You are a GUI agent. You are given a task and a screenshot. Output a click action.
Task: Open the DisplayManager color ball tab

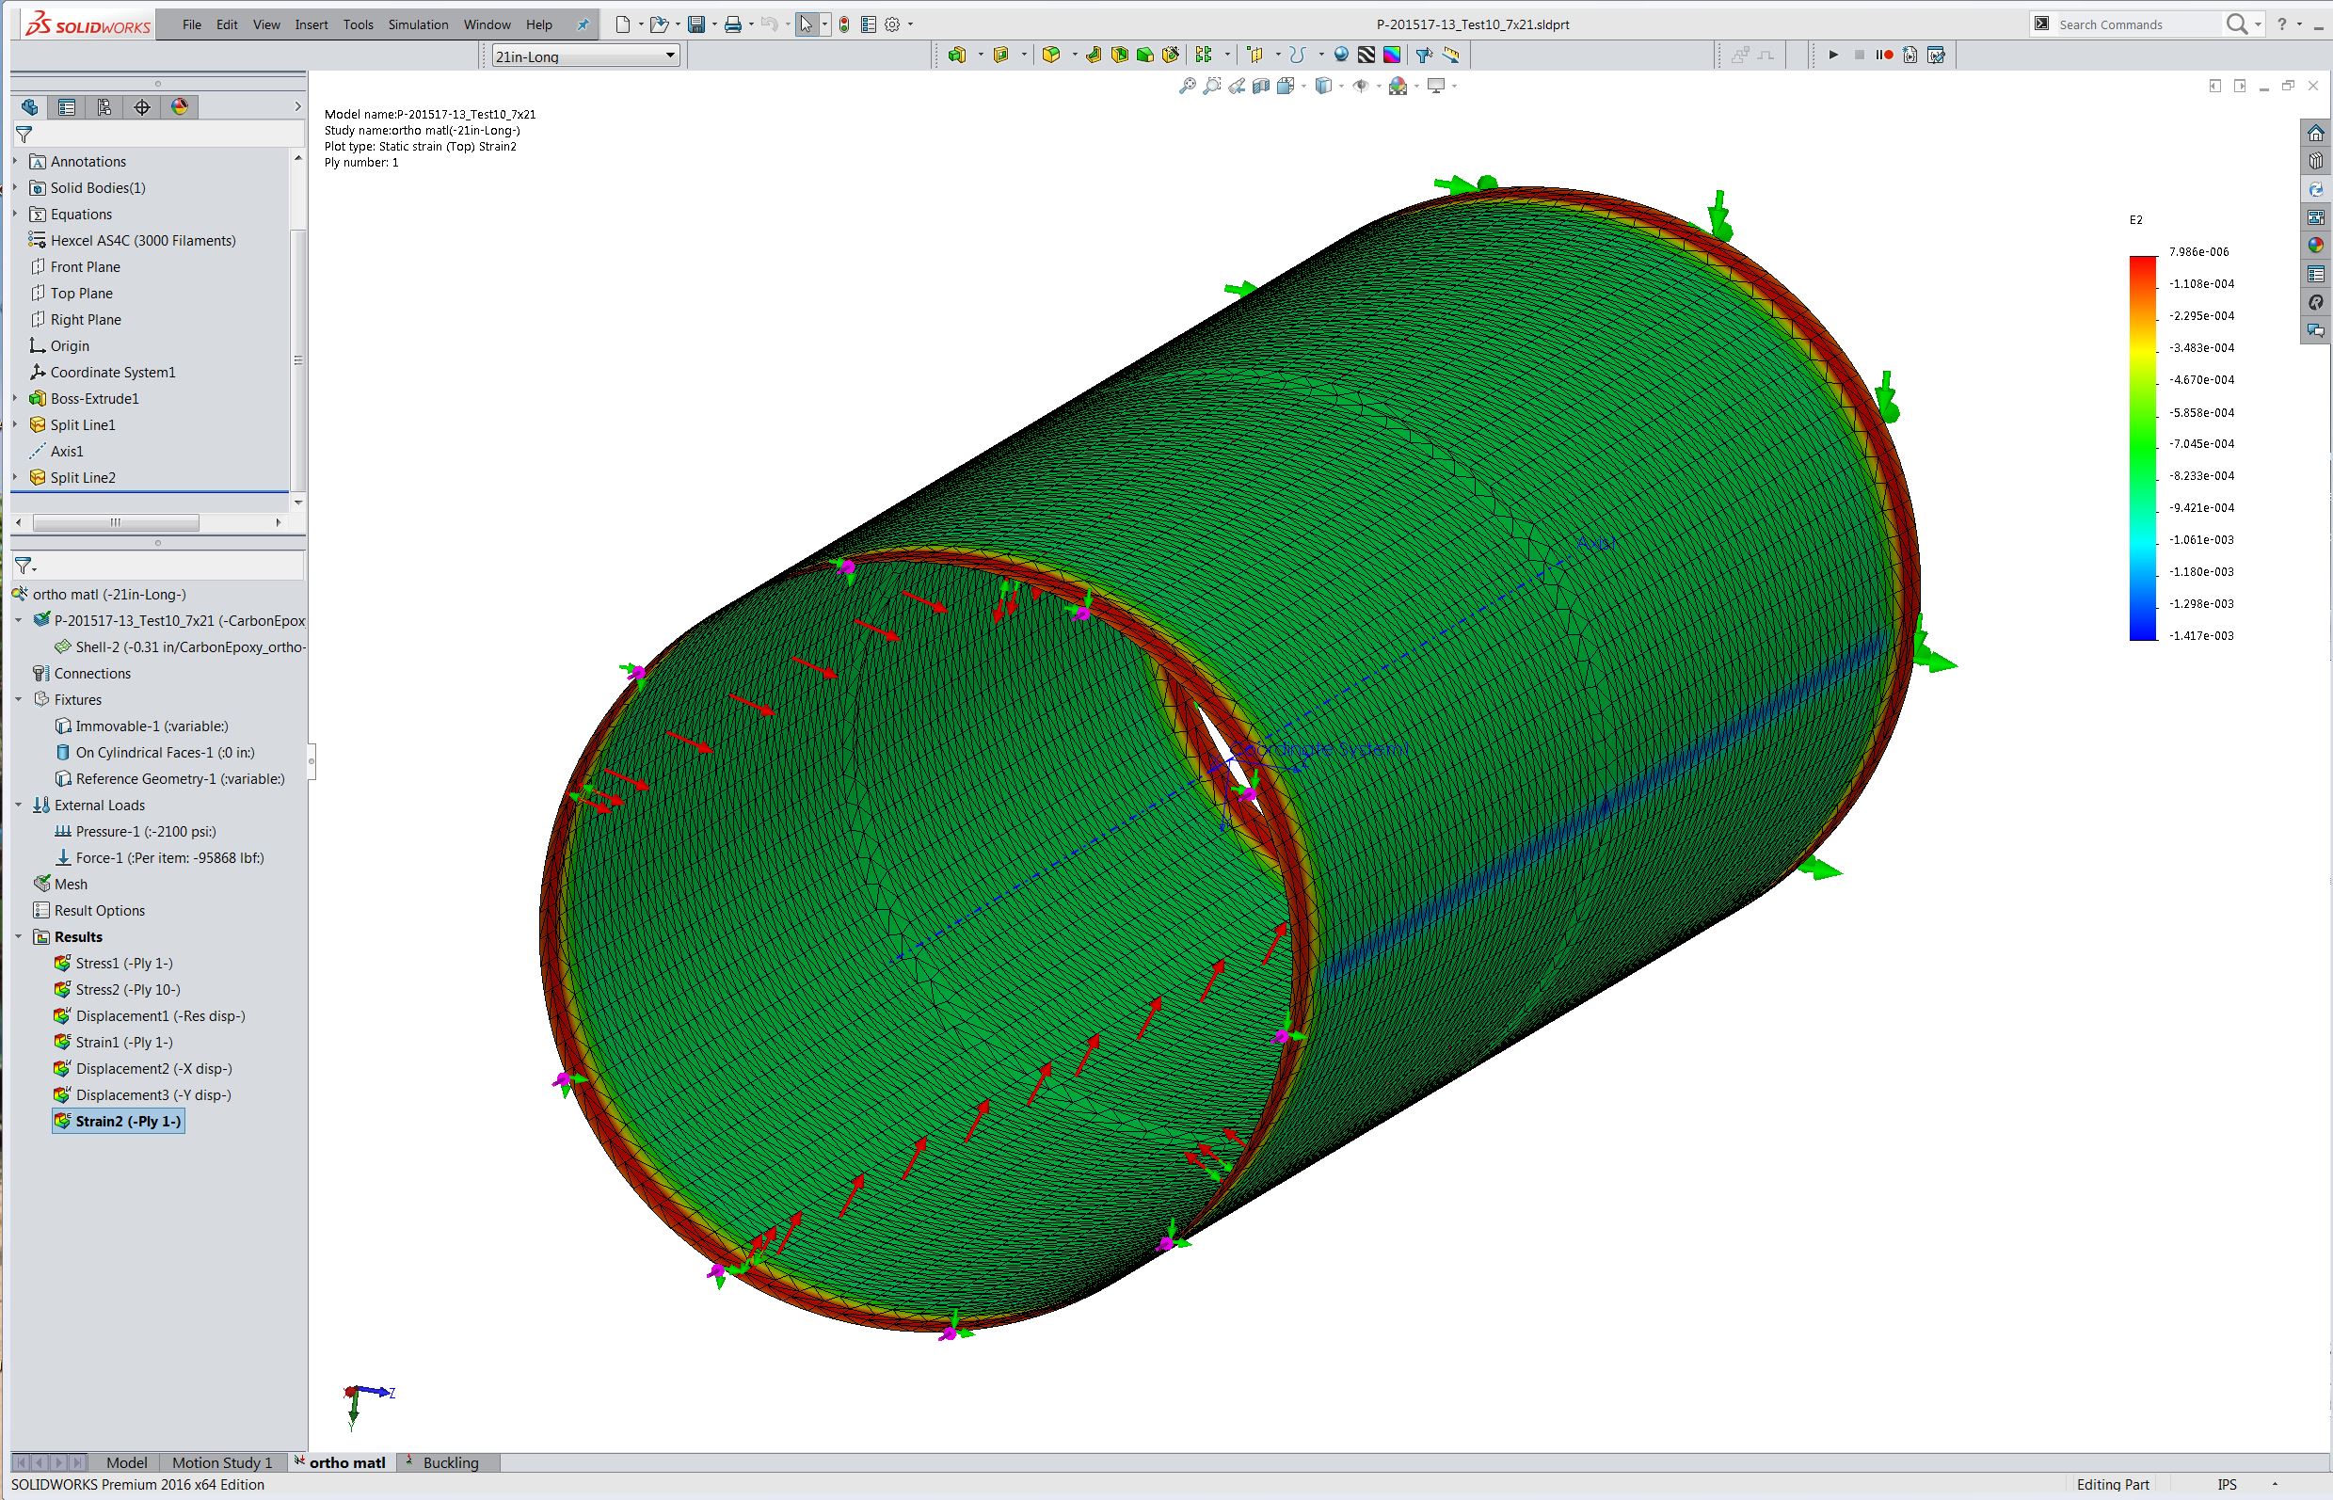pos(179,107)
